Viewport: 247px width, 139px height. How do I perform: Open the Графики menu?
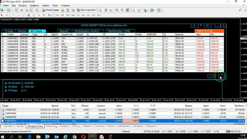click(x=34, y=5)
